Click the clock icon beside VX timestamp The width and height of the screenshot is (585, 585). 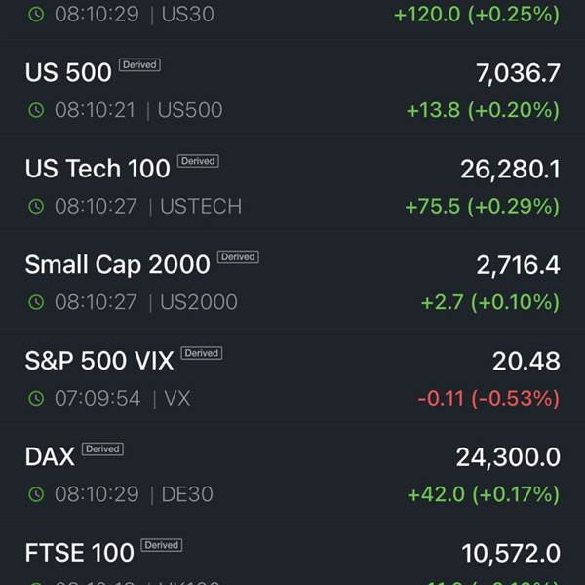(x=36, y=398)
